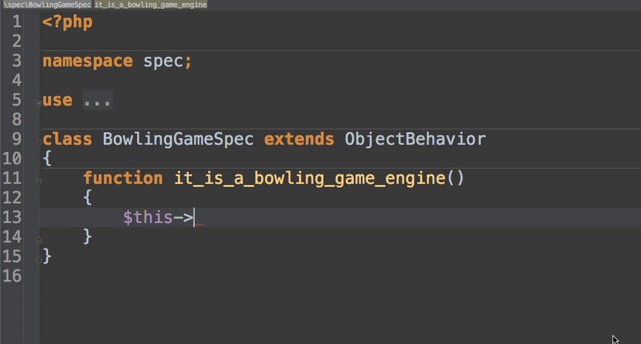Click the class opening brace on line 10
Image resolution: width=641 pixels, height=344 pixels.
tap(47, 158)
